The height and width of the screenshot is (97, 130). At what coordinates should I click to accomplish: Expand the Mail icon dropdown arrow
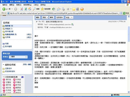coord(60,9)
